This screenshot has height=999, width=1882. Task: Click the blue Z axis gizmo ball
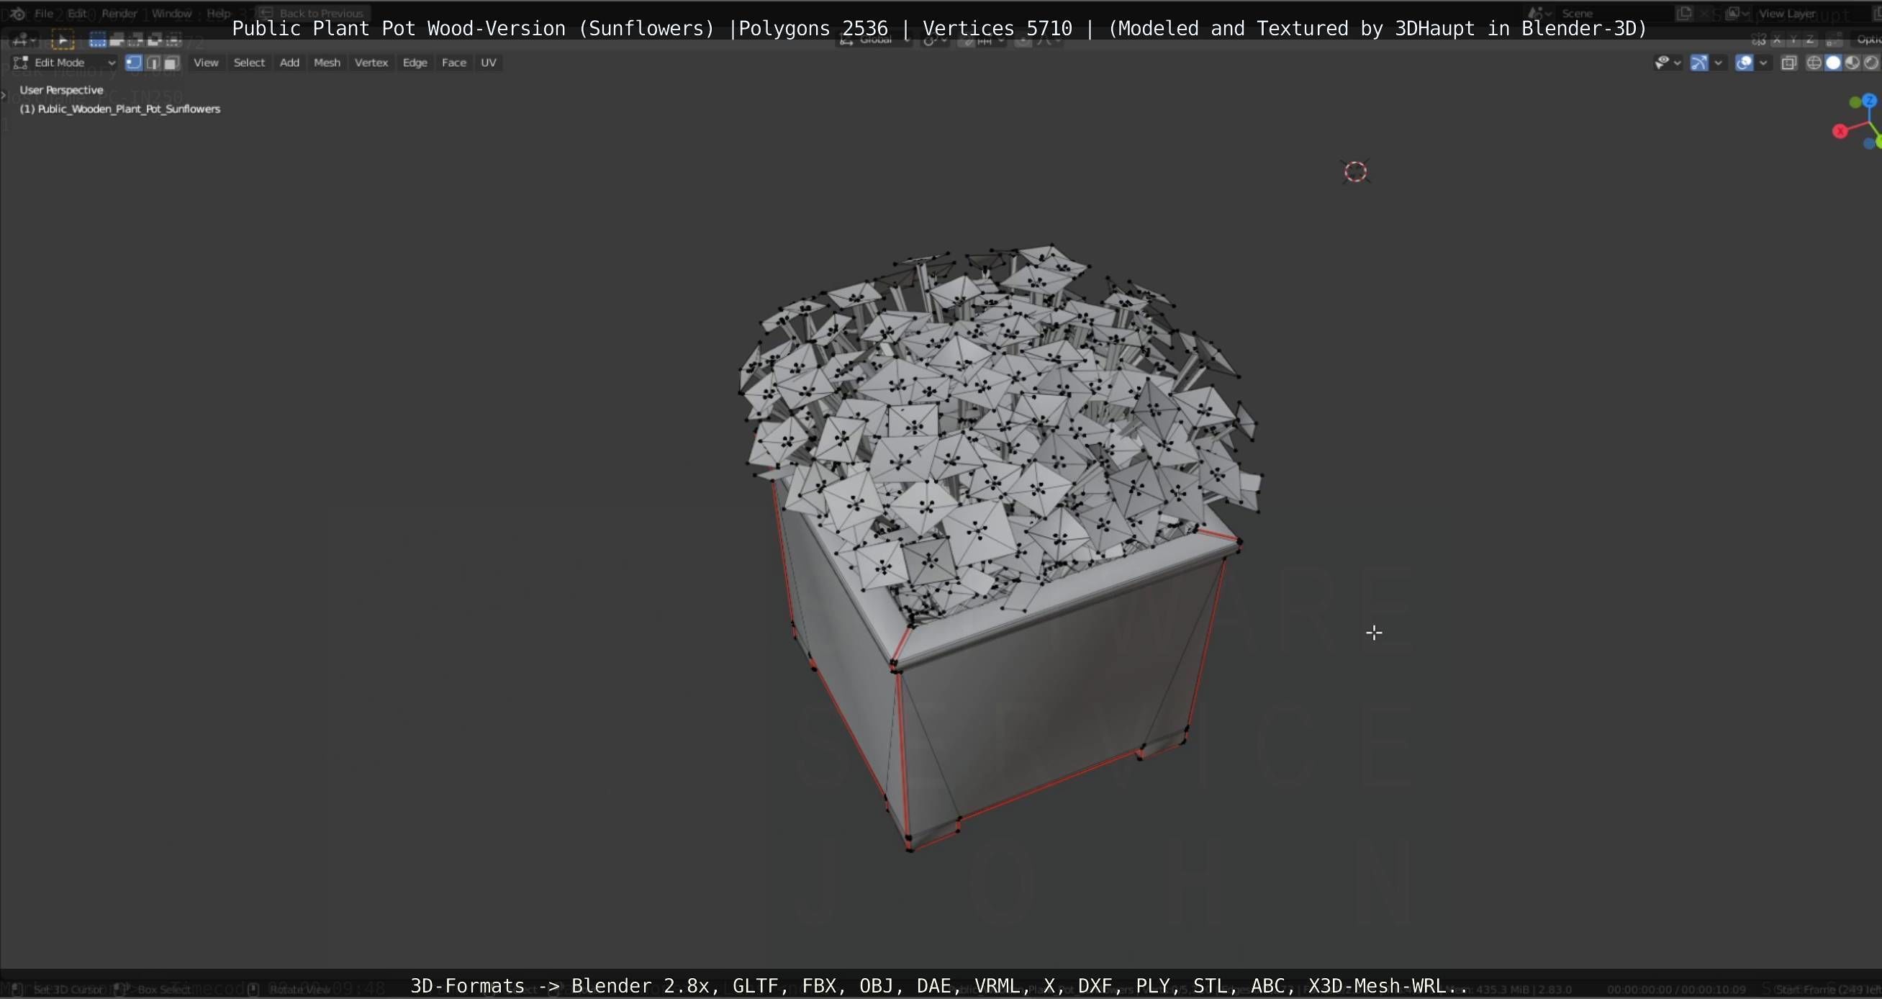pyautogui.click(x=1870, y=101)
